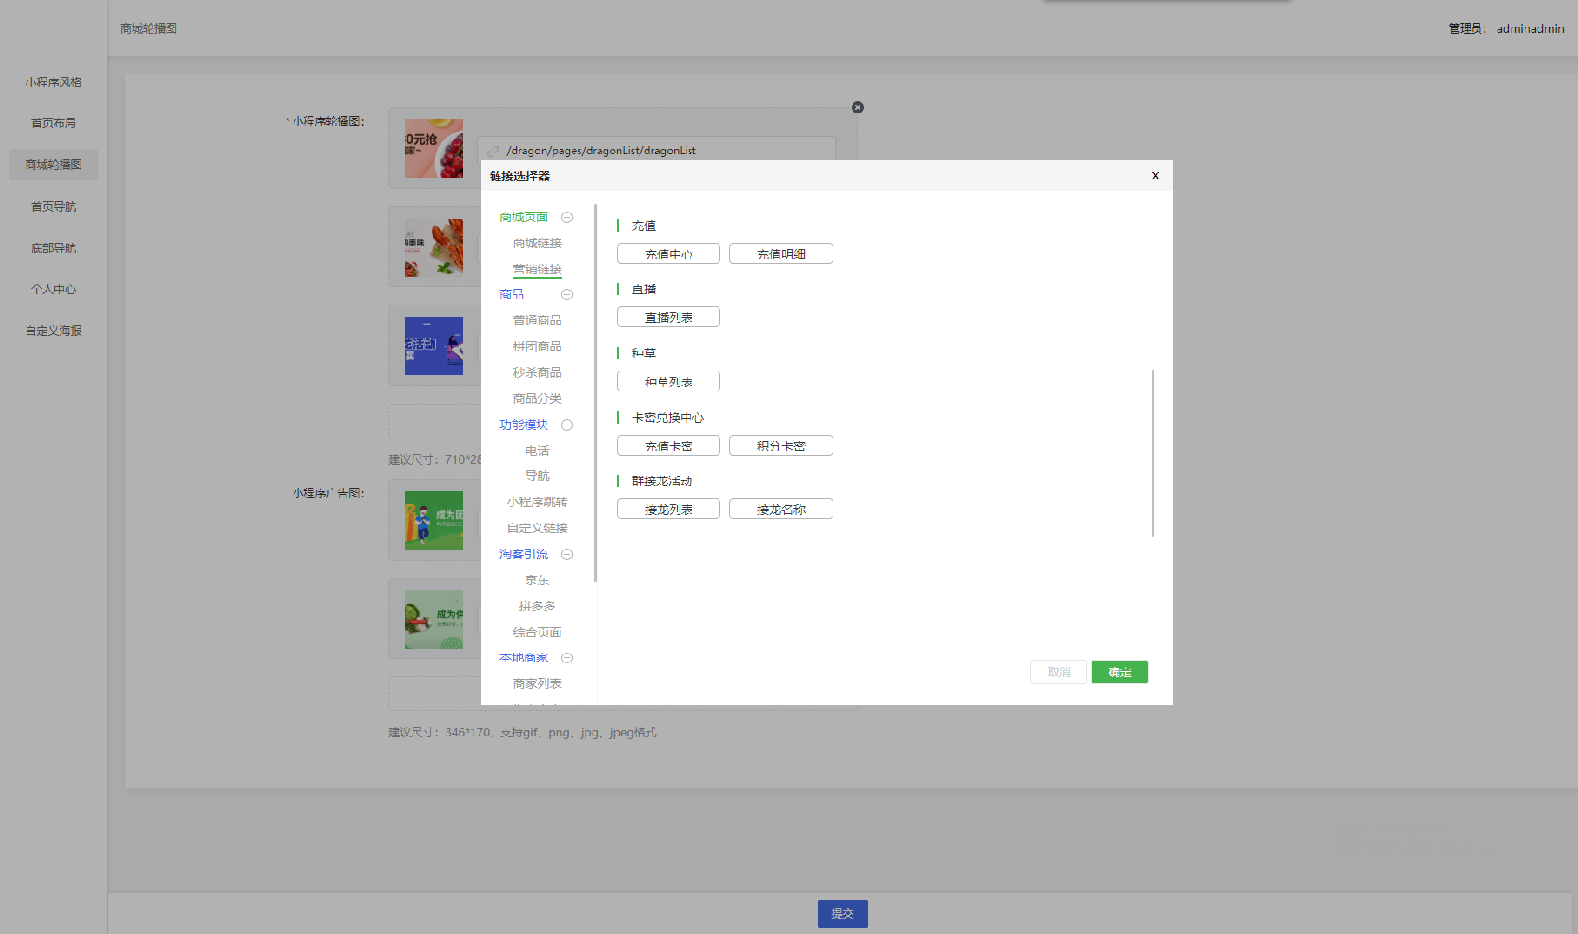The image size is (1578, 934).
Task: Select the blue carousel thumbnail
Action: pyautogui.click(x=434, y=346)
